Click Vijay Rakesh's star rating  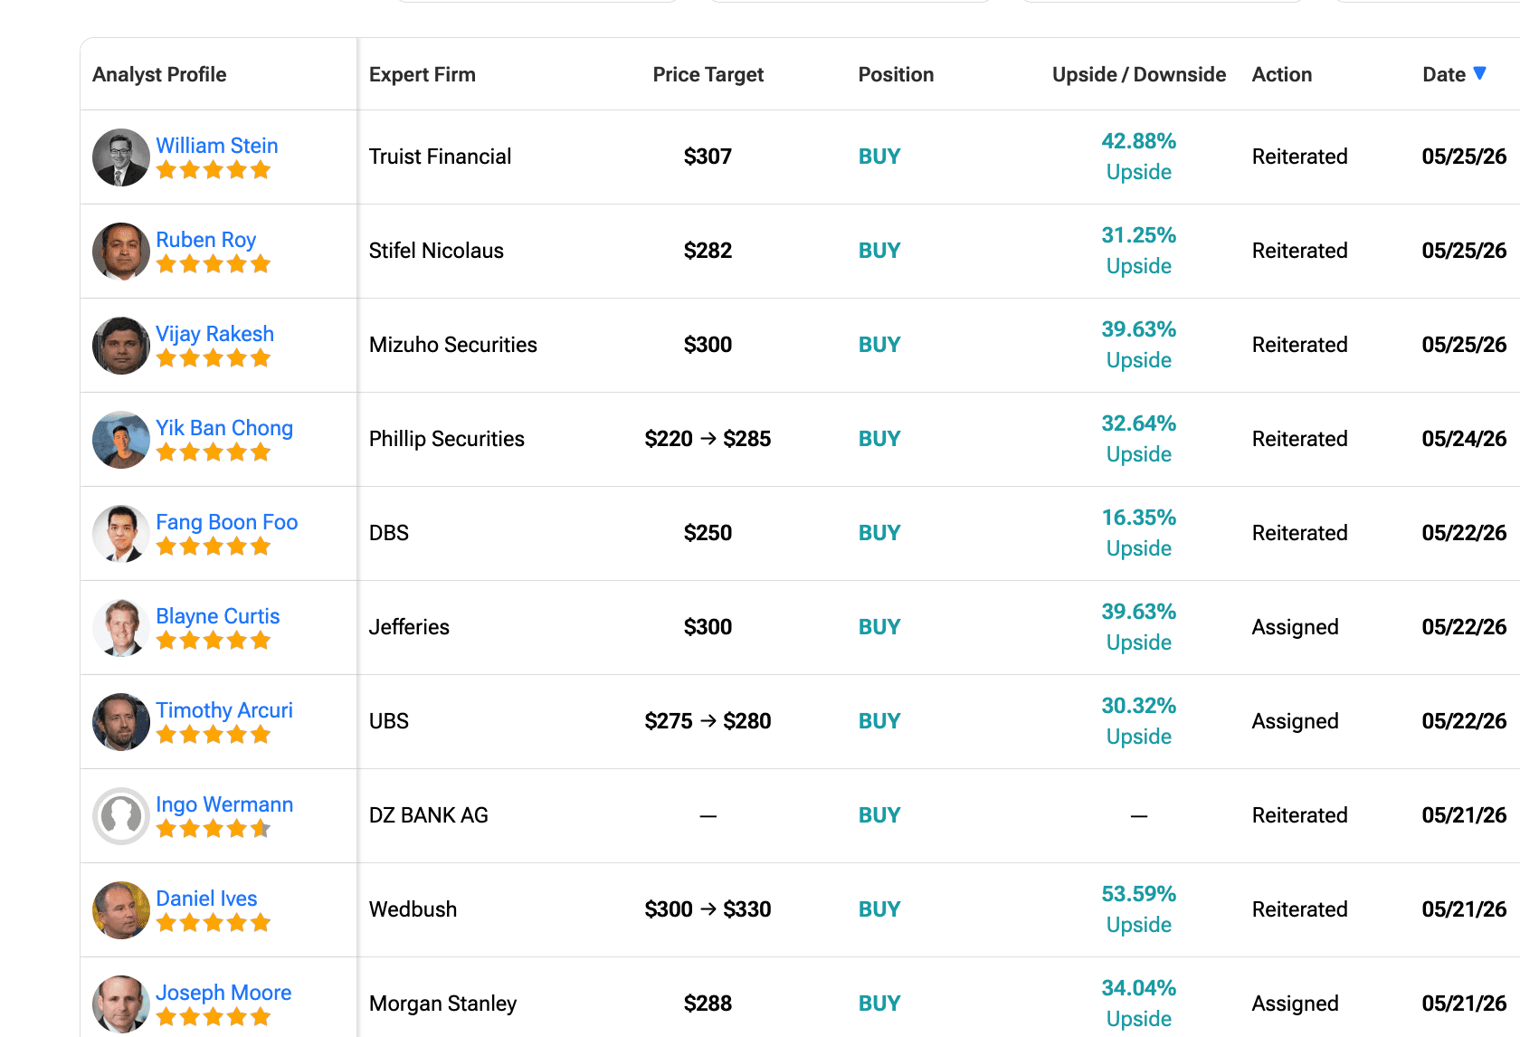tap(214, 358)
